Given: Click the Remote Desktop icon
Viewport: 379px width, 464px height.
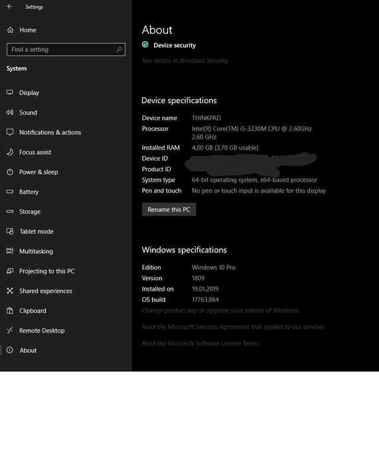Looking at the screenshot, I should coord(10,331).
